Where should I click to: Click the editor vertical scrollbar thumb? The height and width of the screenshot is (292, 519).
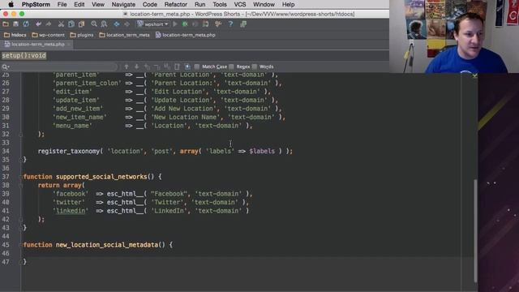pos(475,230)
